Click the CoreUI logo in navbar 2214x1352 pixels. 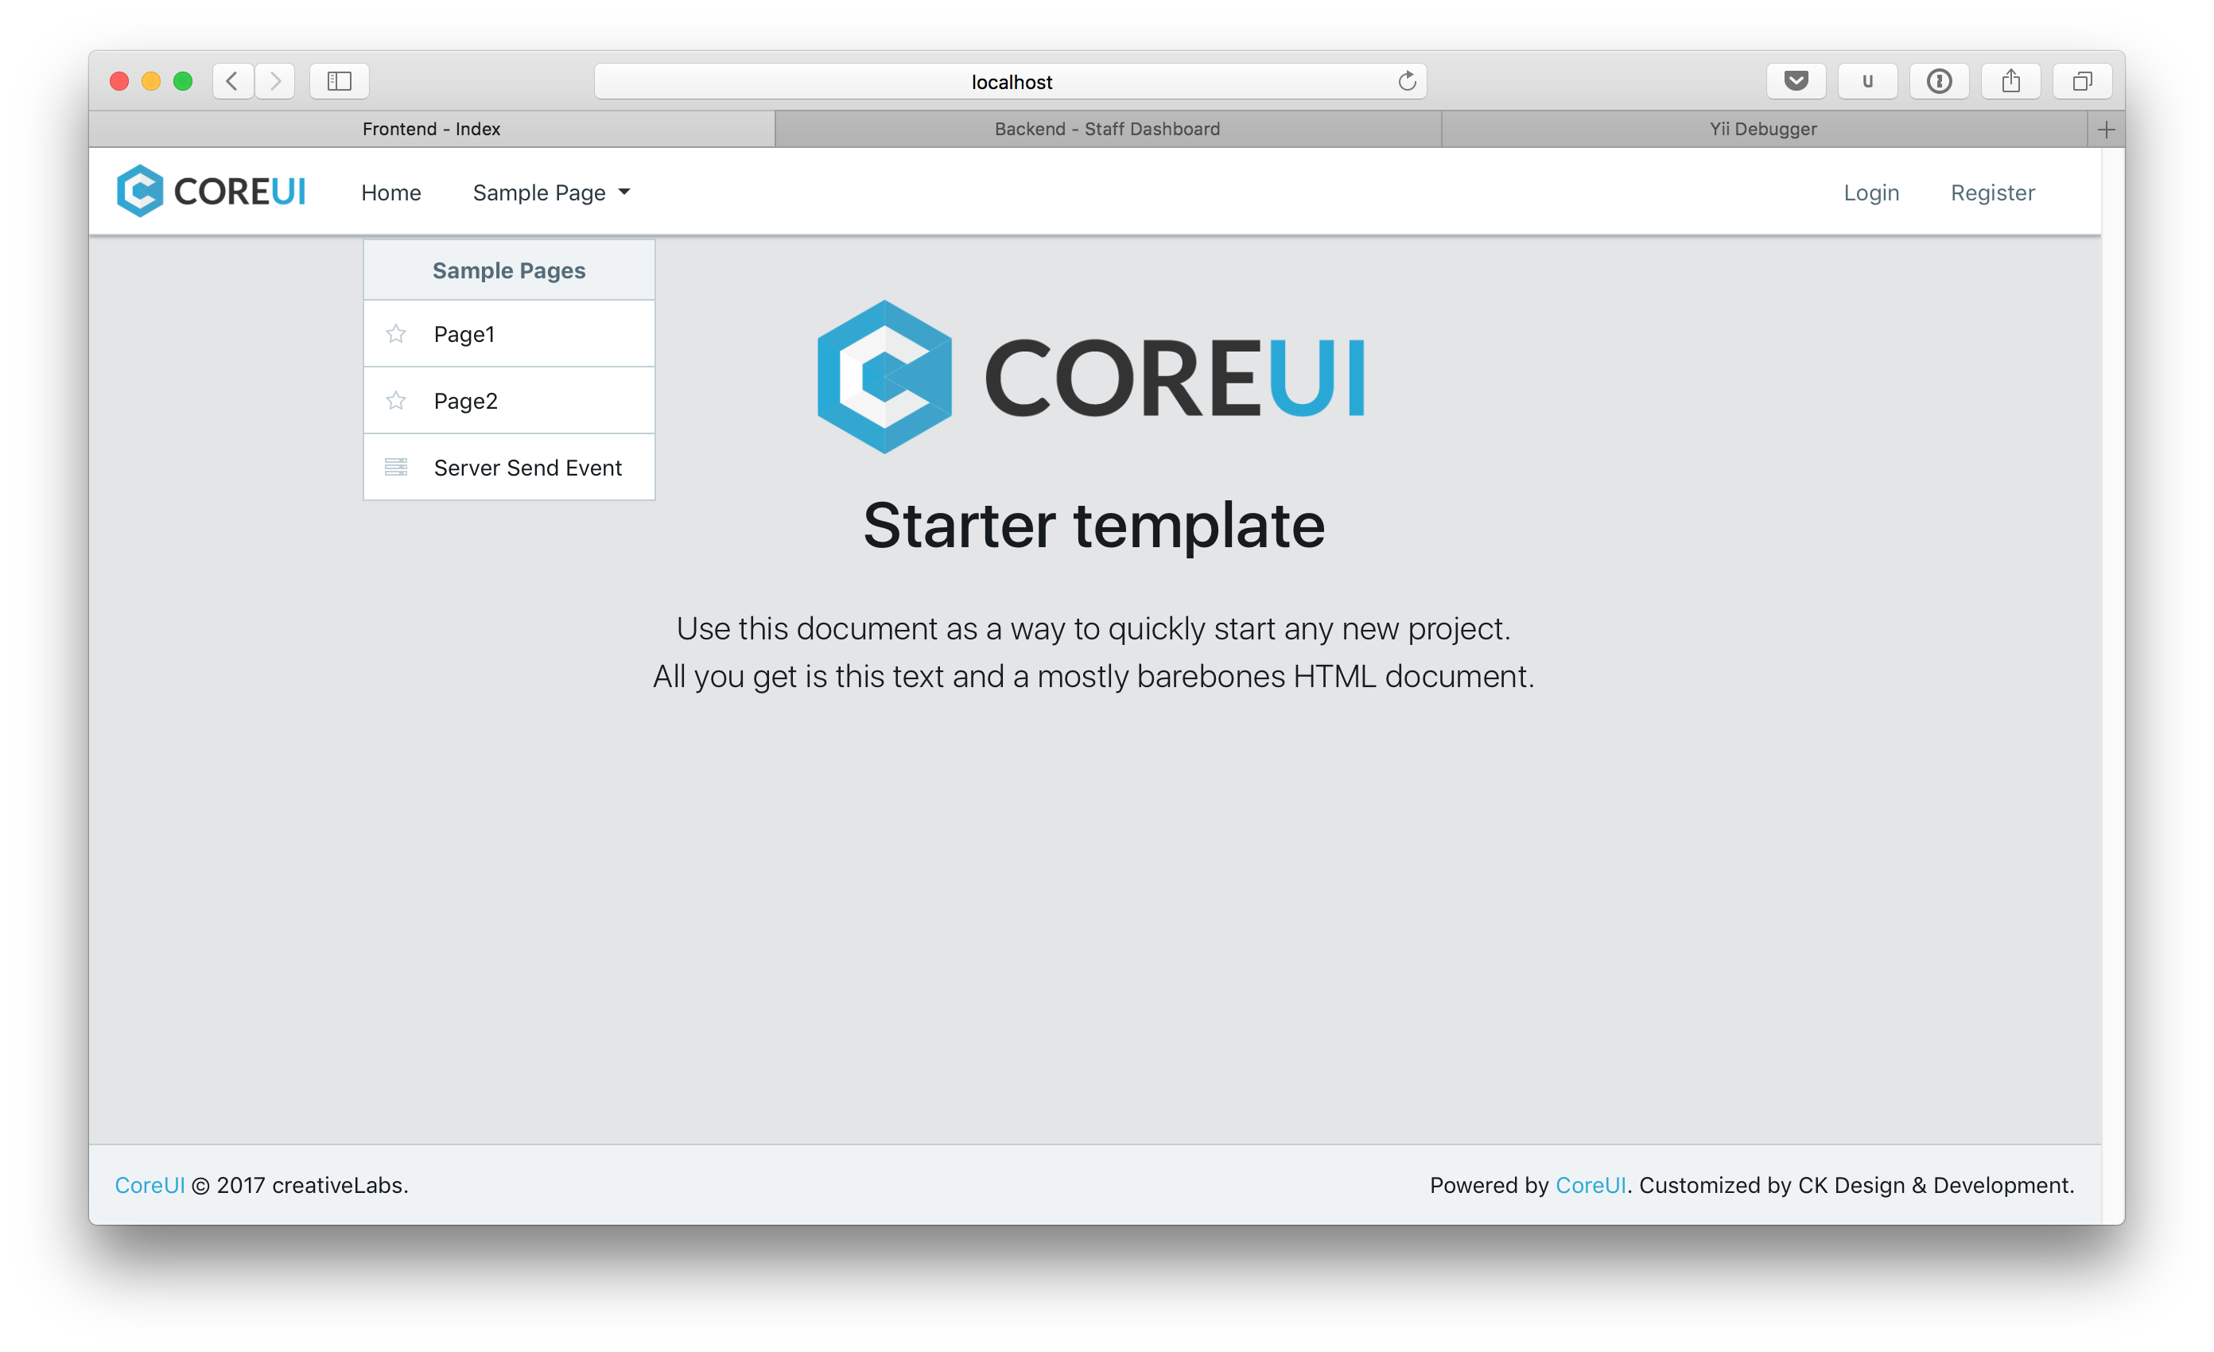pyautogui.click(x=212, y=192)
